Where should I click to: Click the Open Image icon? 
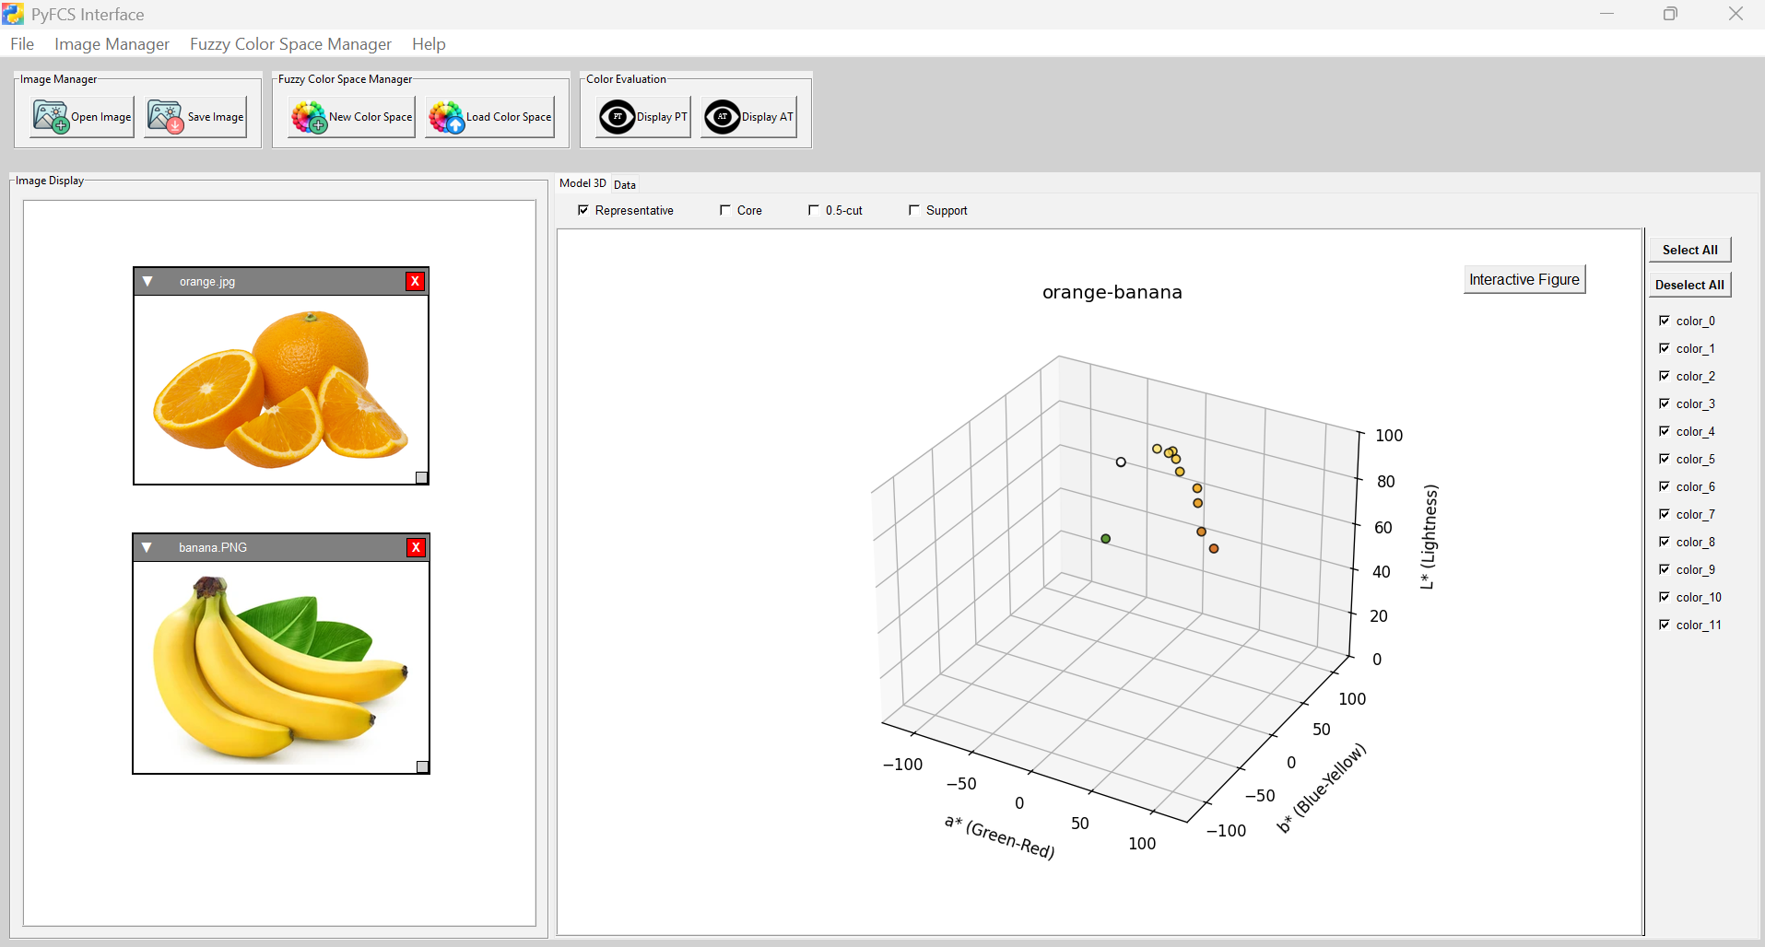51,117
